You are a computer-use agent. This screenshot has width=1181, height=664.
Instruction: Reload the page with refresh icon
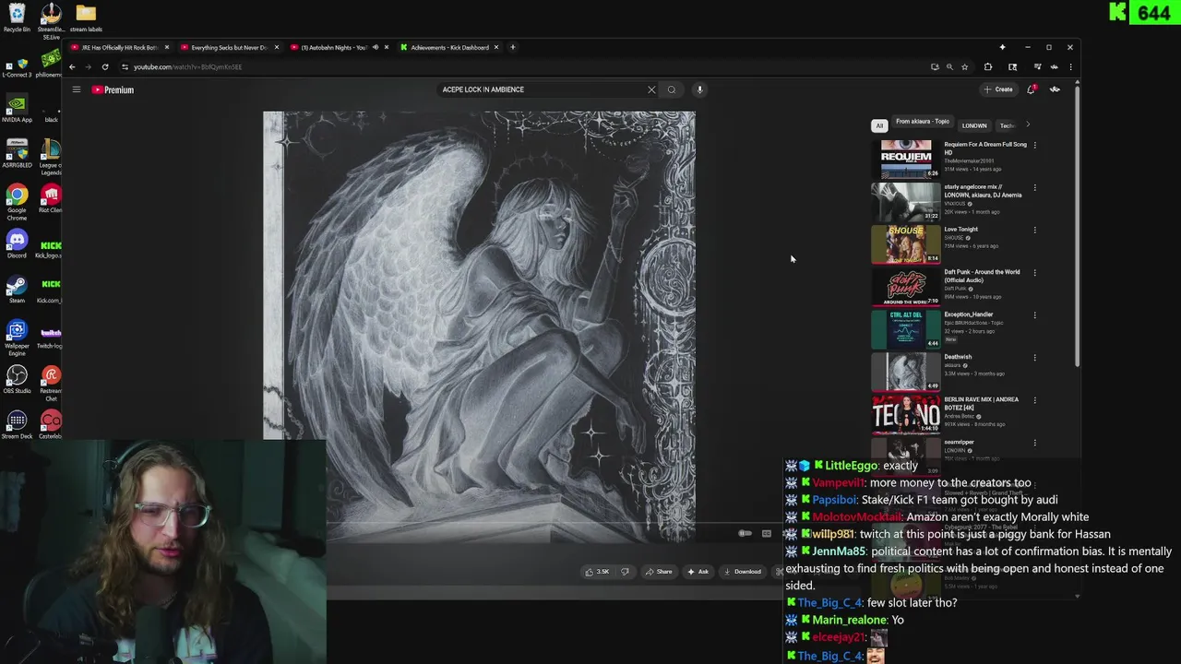click(105, 66)
